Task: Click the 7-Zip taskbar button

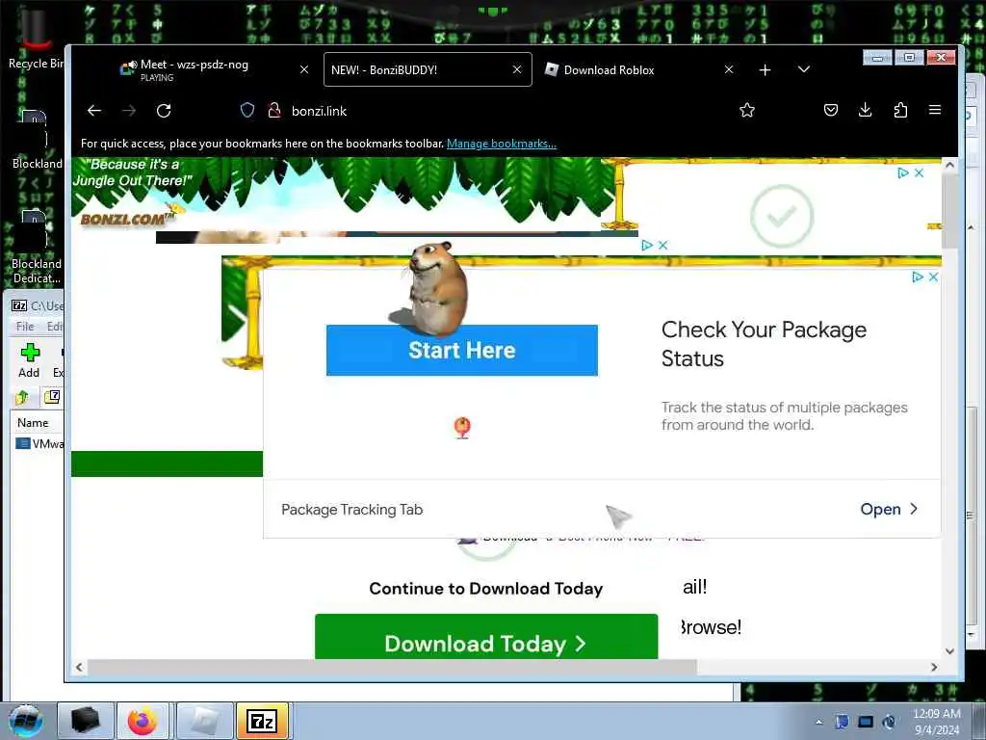Action: pos(262,721)
